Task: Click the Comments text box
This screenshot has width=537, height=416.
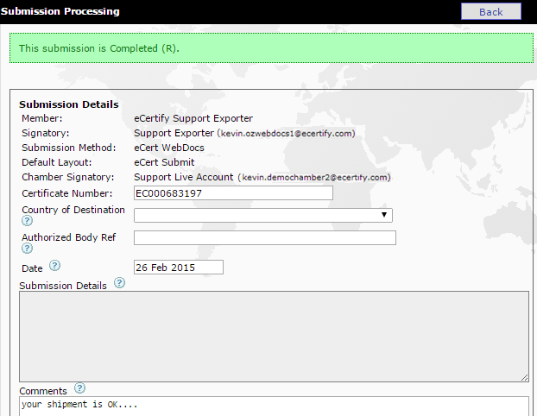Action: [x=273, y=405]
